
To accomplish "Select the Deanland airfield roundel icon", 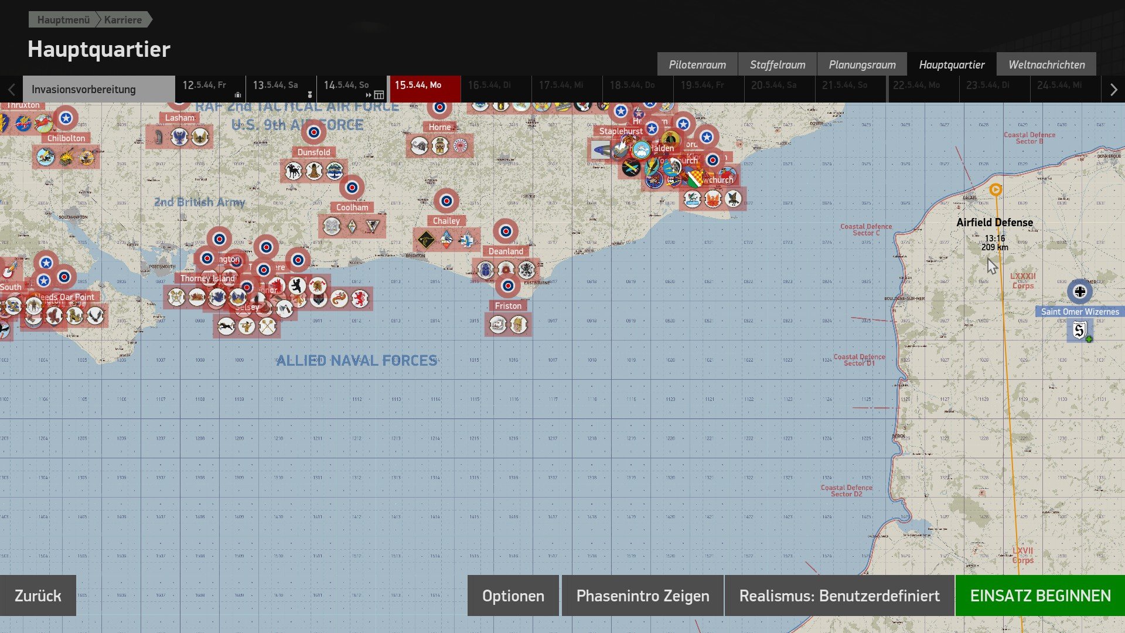I will (x=506, y=232).
